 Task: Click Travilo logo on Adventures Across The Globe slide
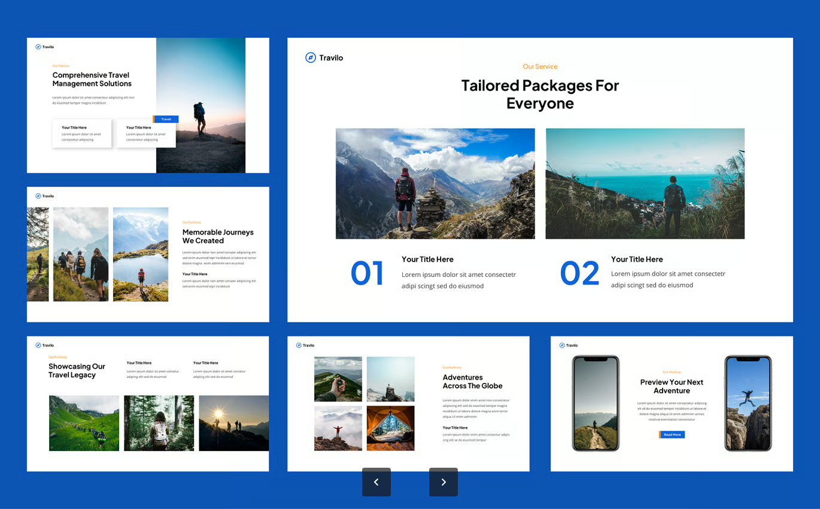click(x=305, y=345)
